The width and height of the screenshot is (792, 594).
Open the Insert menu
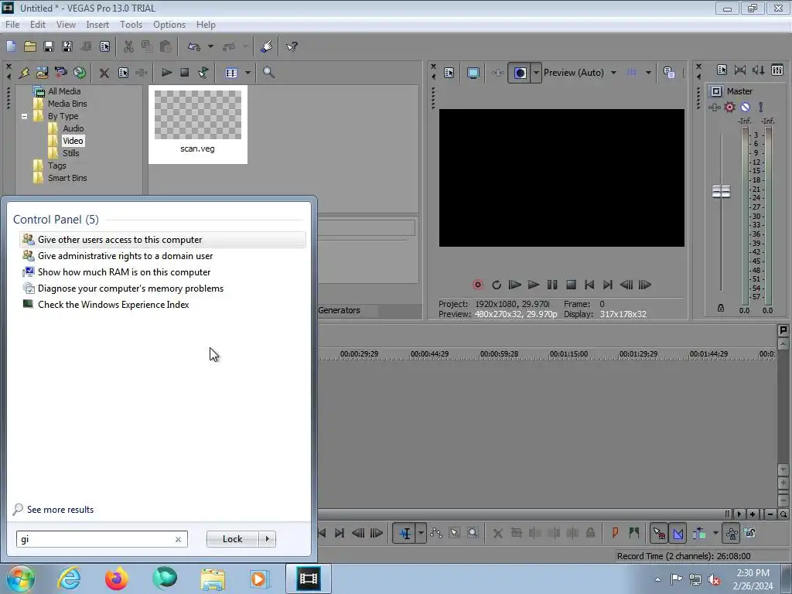pos(97,24)
